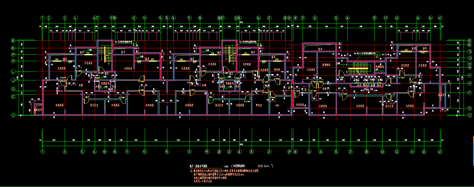Screen dimensions: 474x187
Task: Click axis bubble K on the right side
Action: (x=469, y=75)
